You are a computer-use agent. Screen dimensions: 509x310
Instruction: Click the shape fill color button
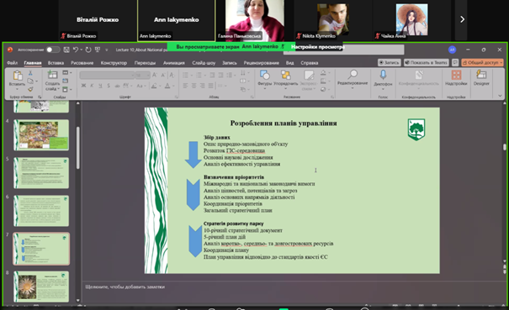pyautogui.click(x=323, y=73)
